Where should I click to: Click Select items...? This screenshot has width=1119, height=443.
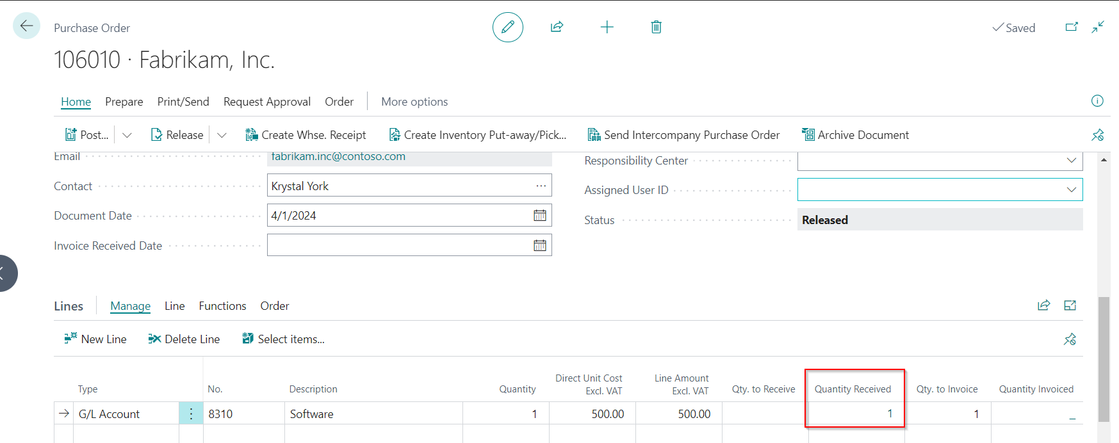click(x=283, y=339)
